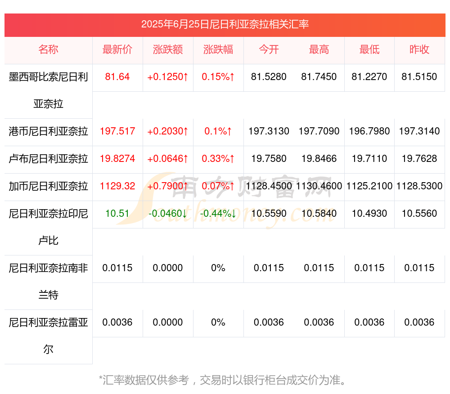Click the low value 81.2270
This screenshot has height=394, width=450.
369,77
